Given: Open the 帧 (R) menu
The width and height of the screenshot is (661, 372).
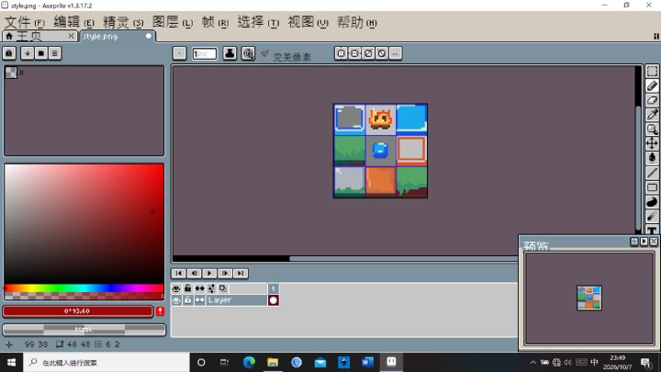Looking at the screenshot, I should (215, 22).
